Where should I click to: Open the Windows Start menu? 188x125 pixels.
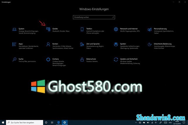tap(3, 122)
